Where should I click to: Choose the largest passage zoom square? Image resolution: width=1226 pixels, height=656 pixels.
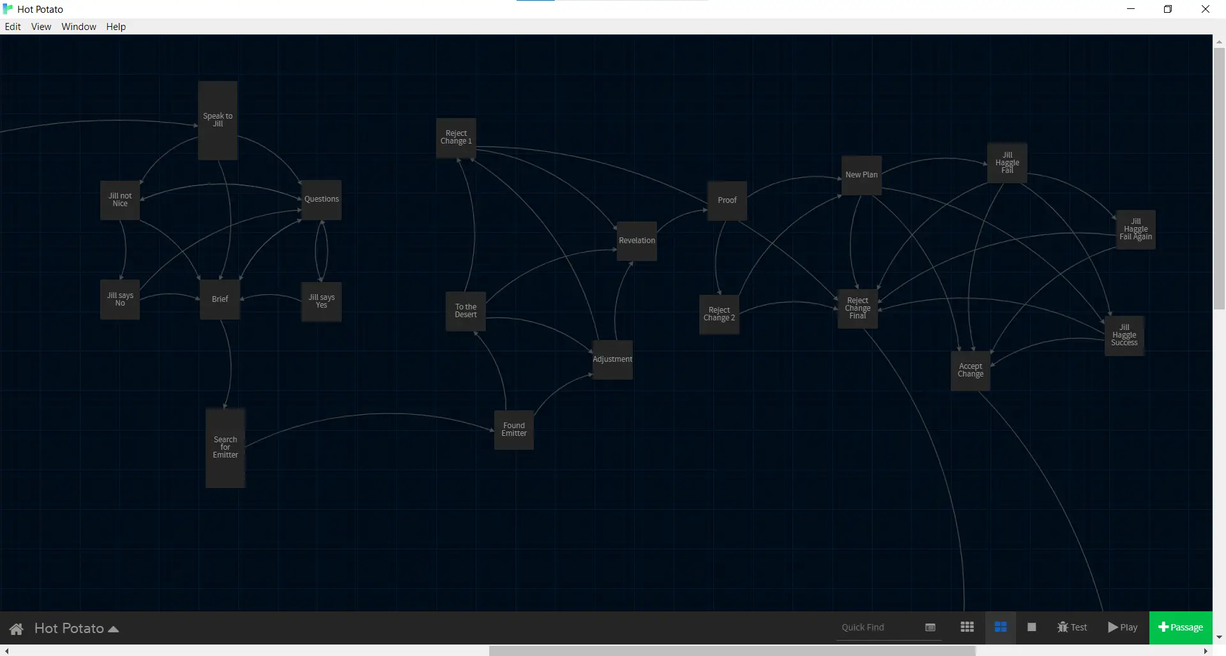pos(1031,627)
